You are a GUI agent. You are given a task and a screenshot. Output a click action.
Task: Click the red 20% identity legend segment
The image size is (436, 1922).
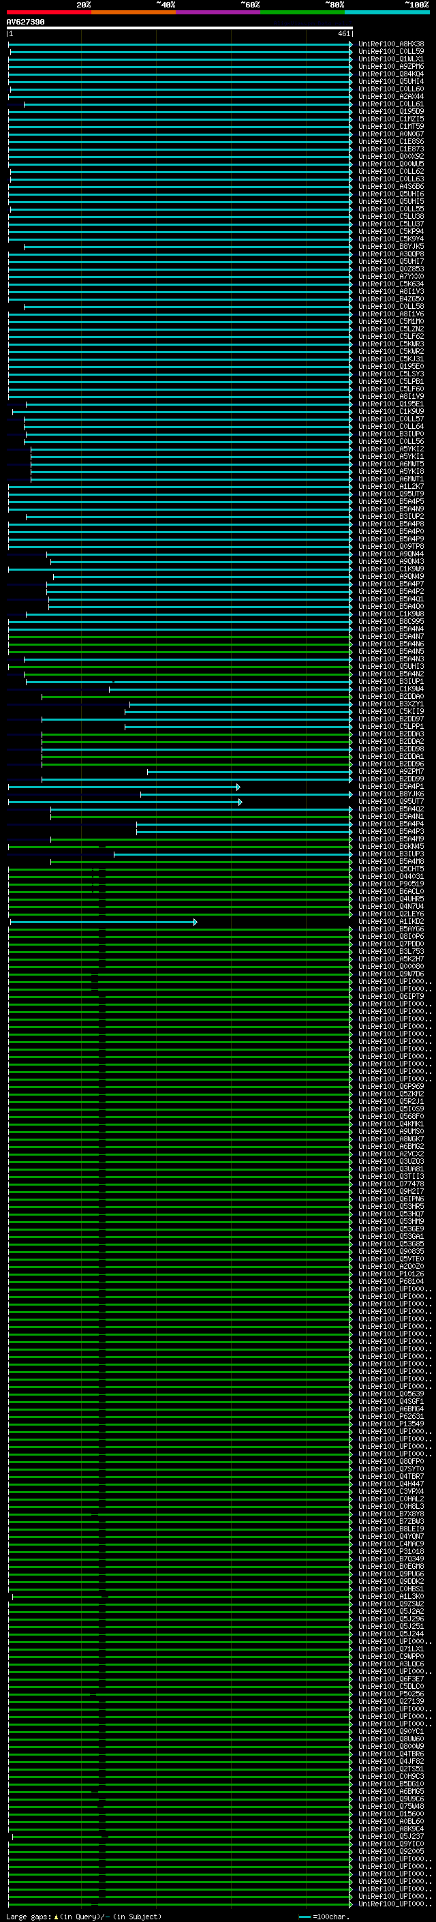pos(49,13)
